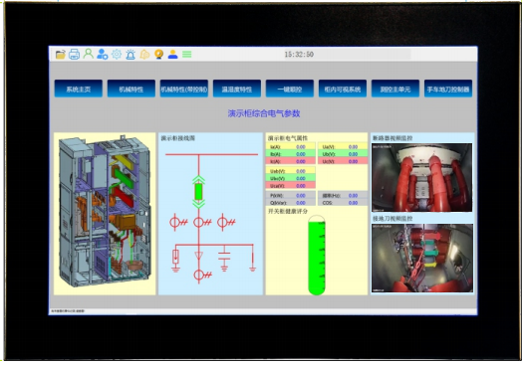
Task: Click green circuit breaker symbol in wiring diagram
Action: click(x=198, y=192)
